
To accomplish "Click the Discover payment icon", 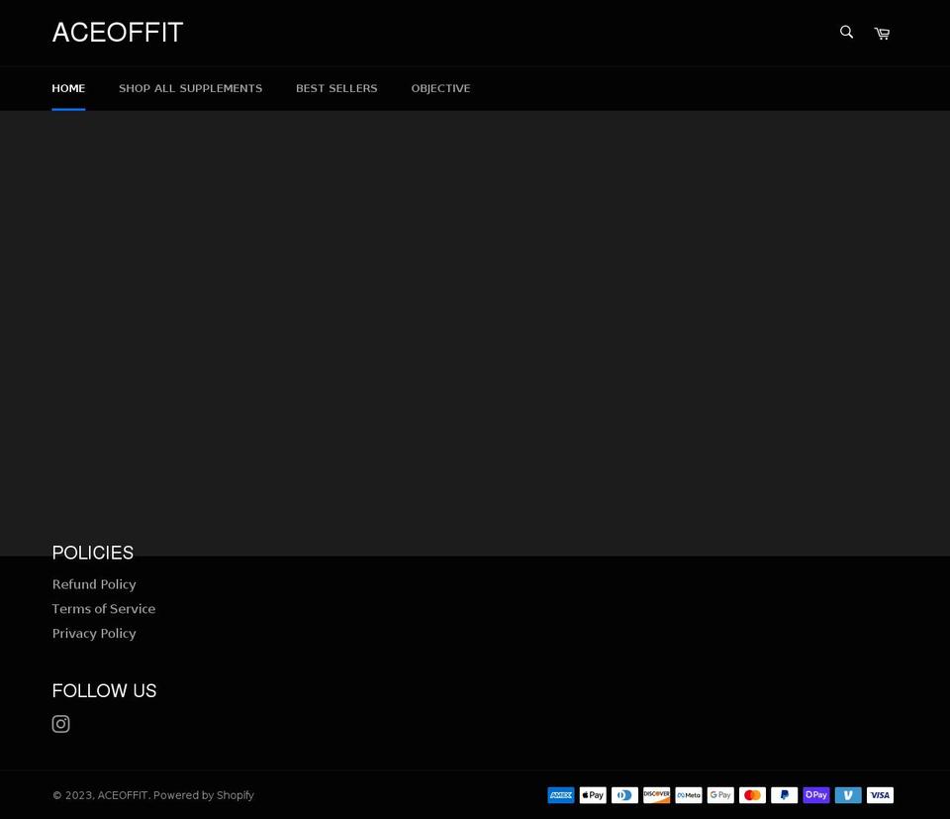I will (x=657, y=795).
